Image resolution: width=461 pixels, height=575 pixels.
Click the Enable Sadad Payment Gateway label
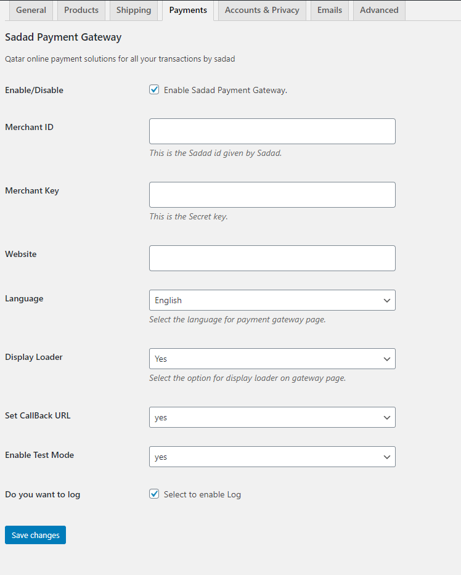coord(226,90)
